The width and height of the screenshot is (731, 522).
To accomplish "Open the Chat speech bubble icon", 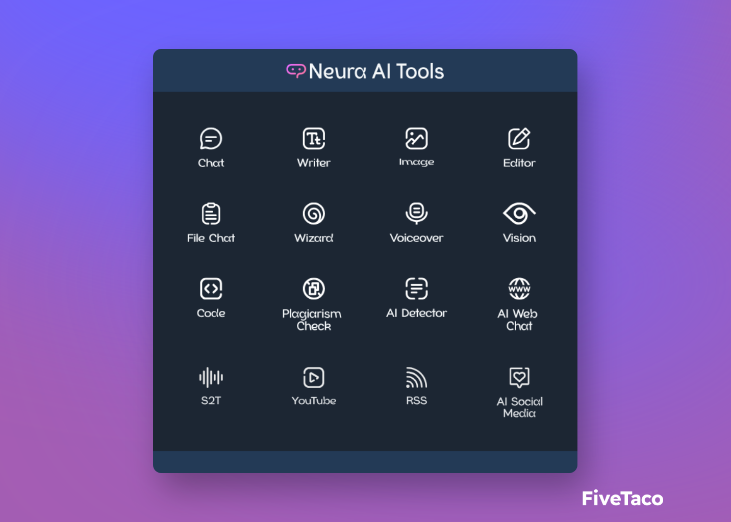I will pos(211,139).
